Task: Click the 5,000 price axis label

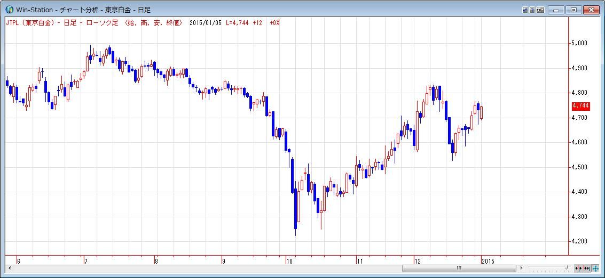Action: click(x=579, y=44)
